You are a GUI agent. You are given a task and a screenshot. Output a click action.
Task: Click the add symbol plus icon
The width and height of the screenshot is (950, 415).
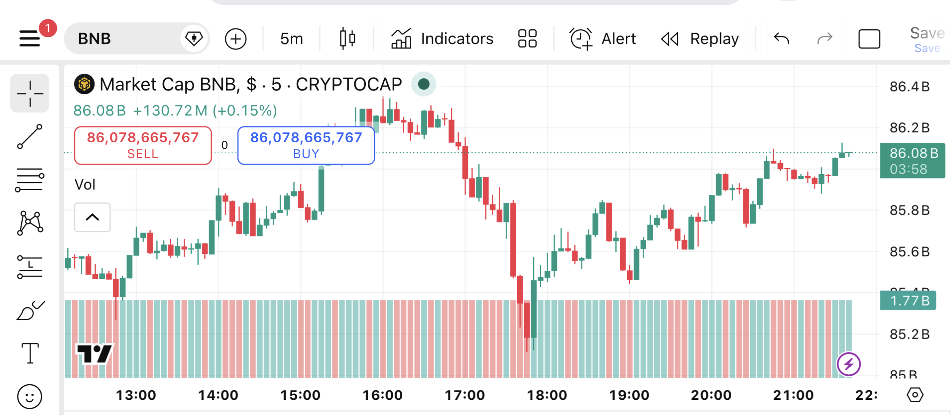236,39
